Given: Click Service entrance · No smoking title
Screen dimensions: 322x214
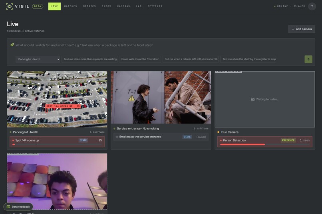Looking at the screenshot, I should tap(138, 129).
